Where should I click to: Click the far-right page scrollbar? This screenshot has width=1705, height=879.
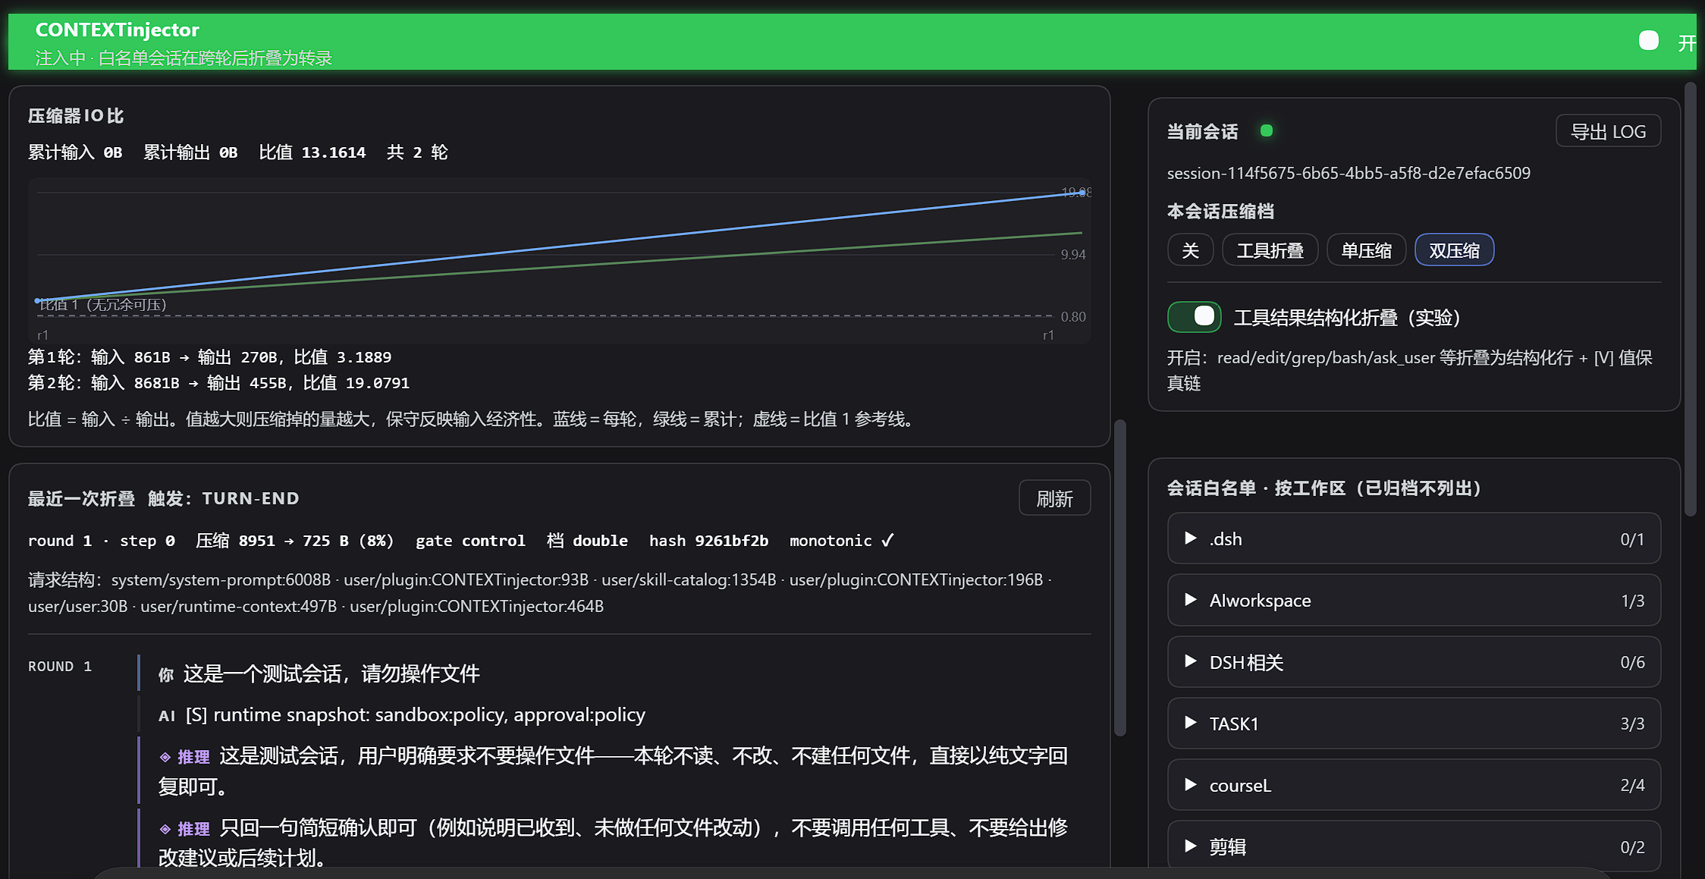[1690, 300]
